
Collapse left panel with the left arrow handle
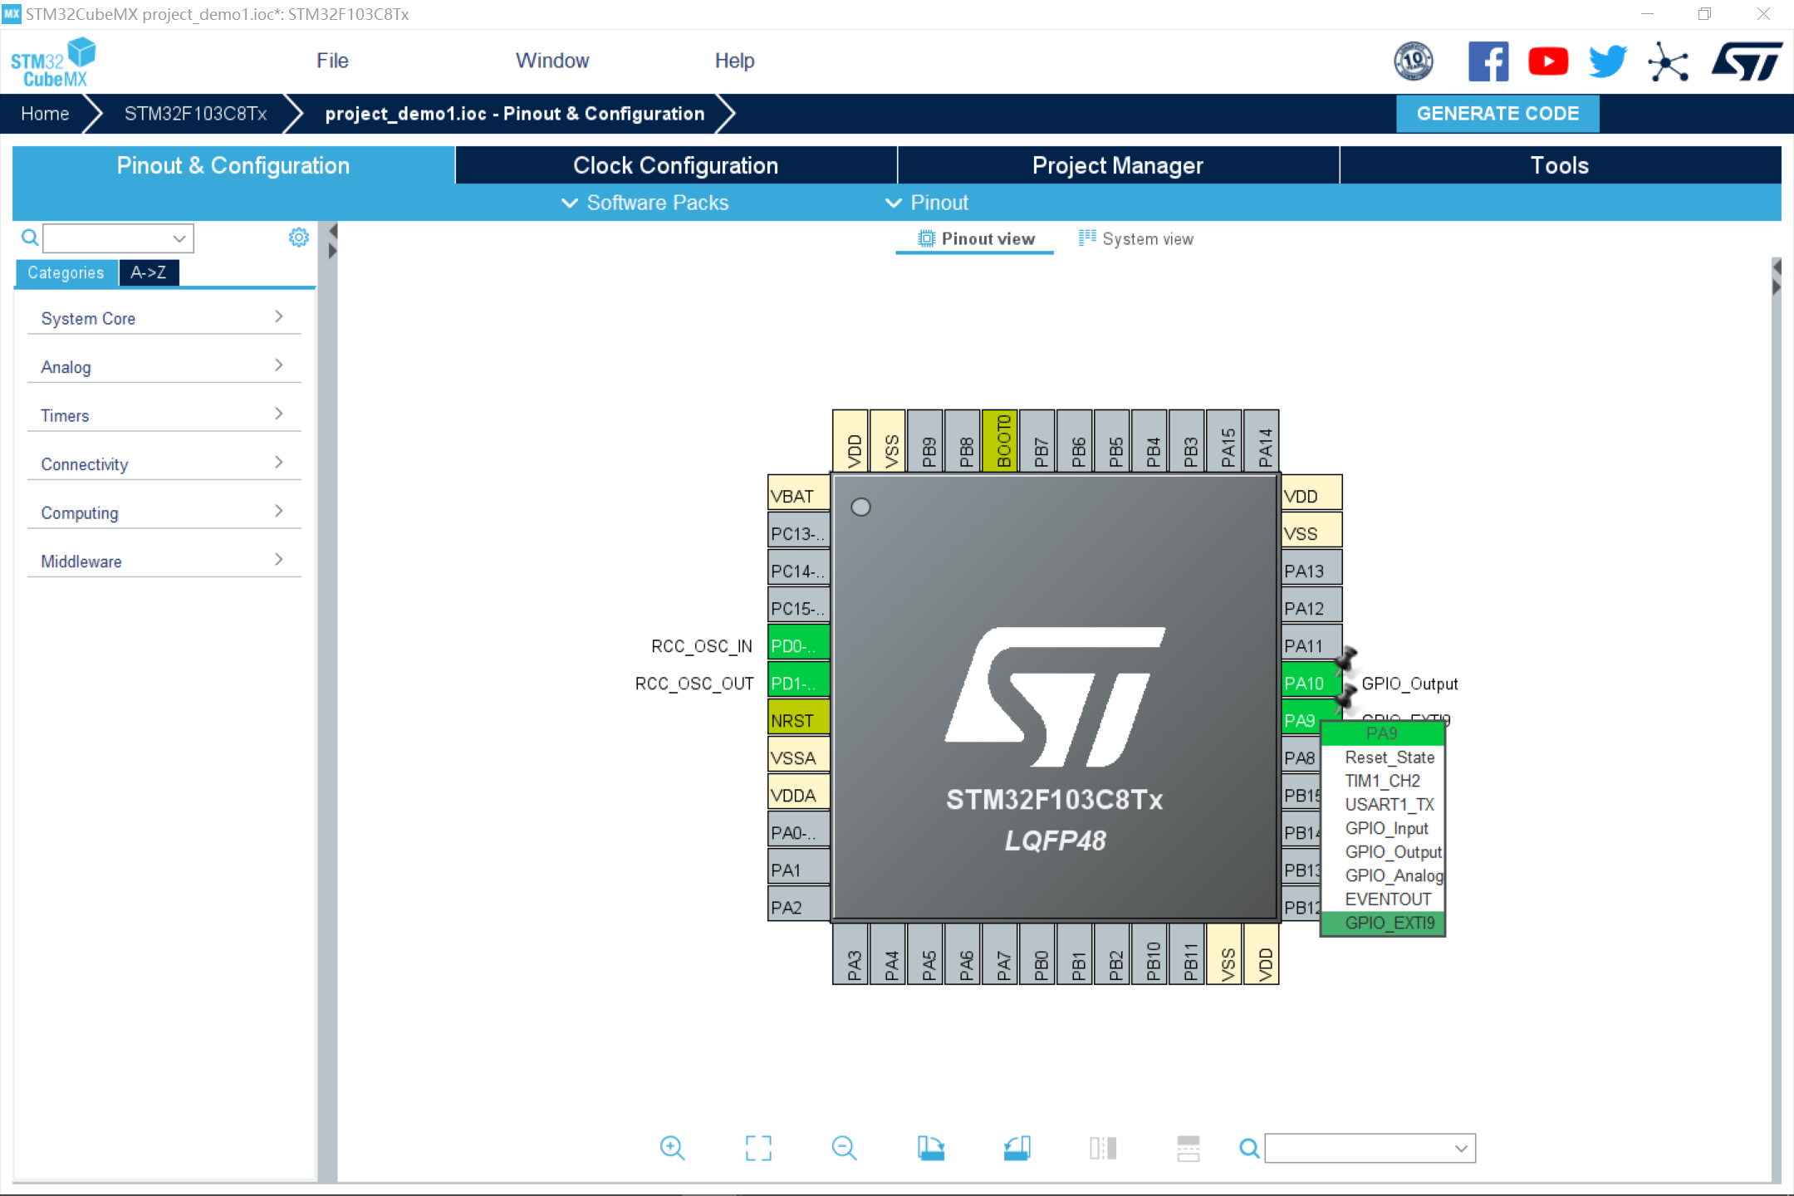(333, 231)
